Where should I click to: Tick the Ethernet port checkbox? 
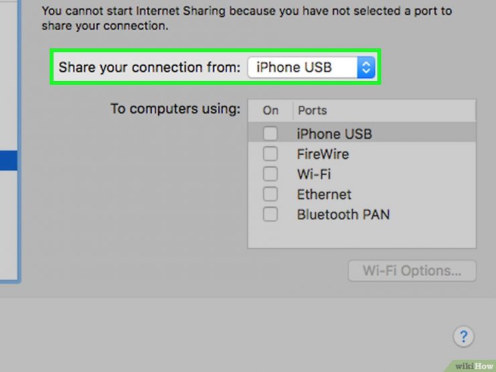coord(270,194)
